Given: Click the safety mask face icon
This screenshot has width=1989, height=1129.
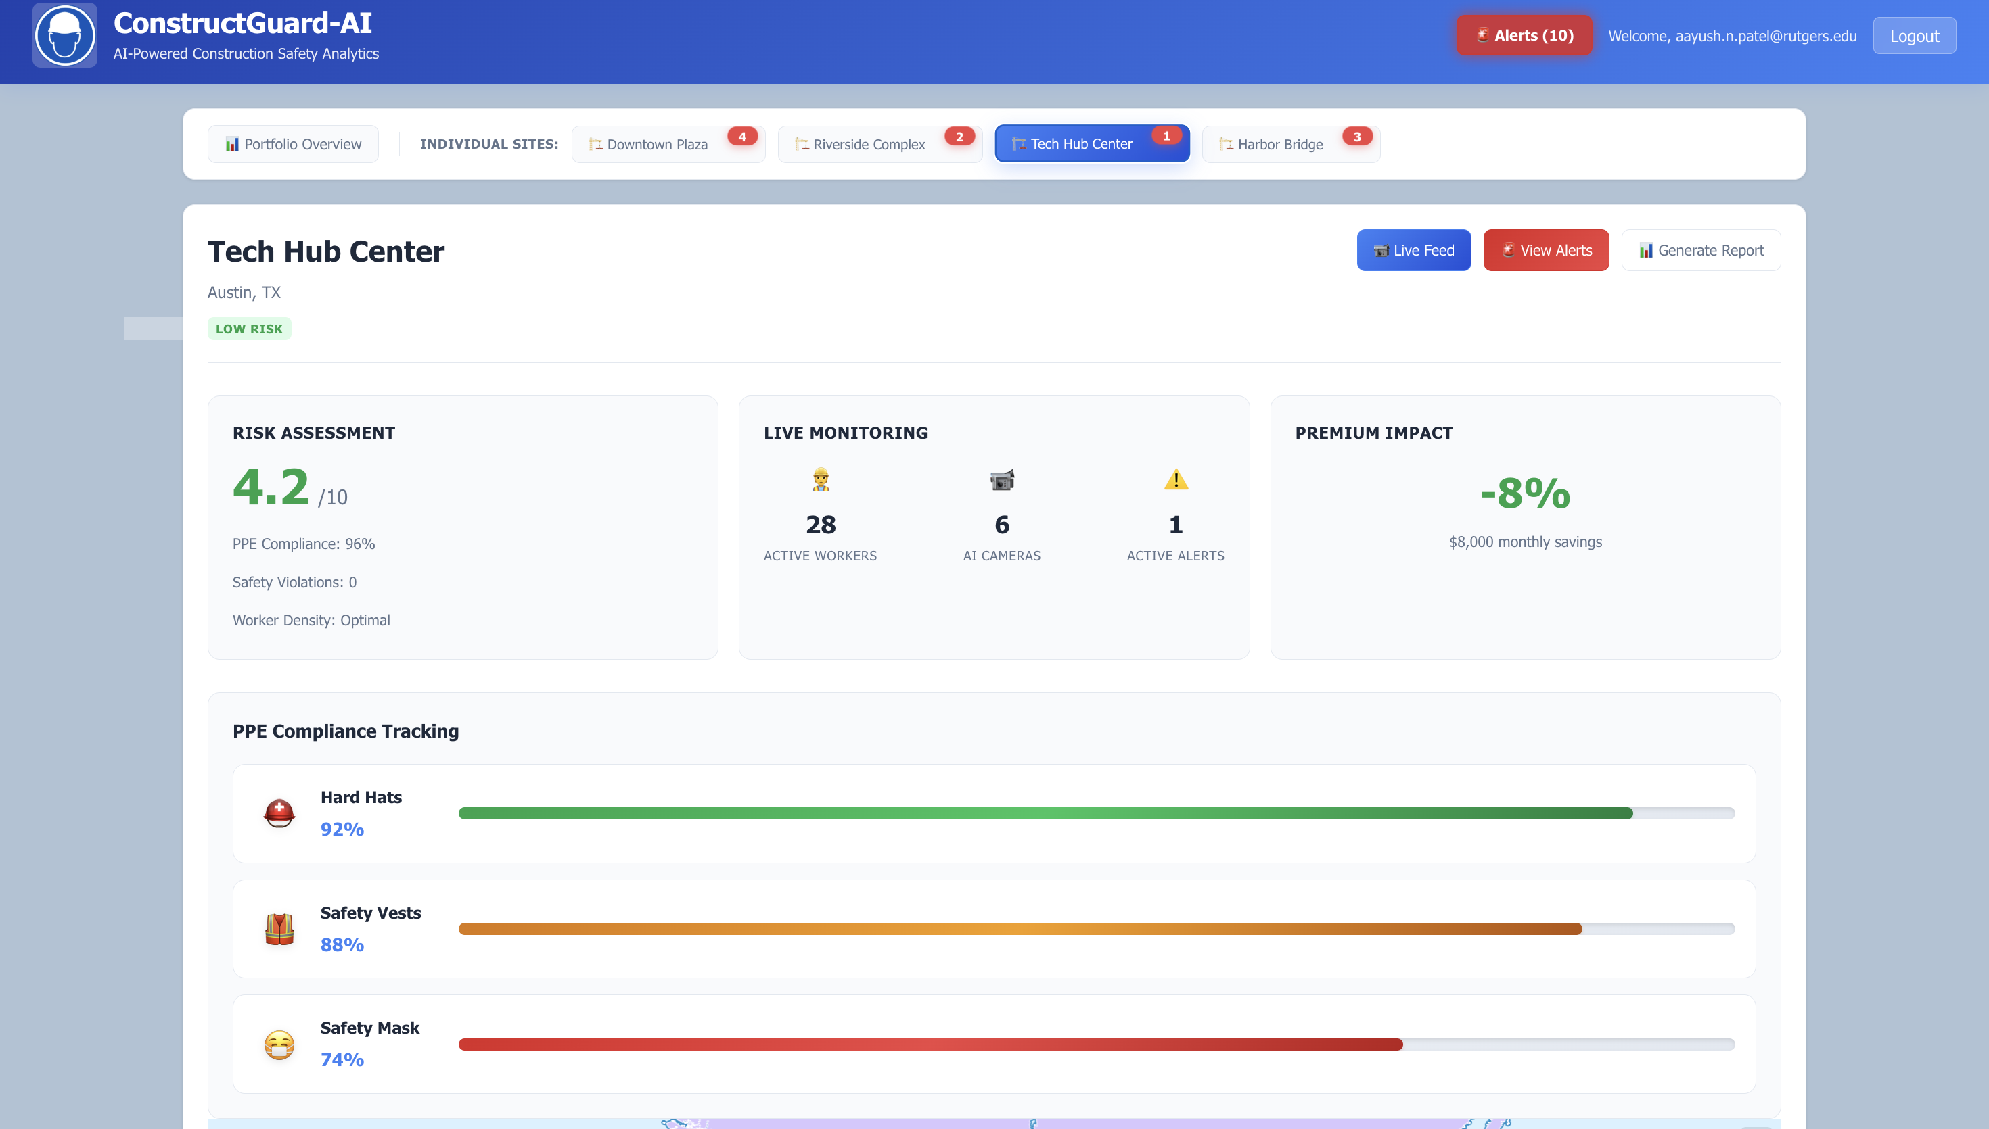Looking at the screenshot, I should (279, 1044).
